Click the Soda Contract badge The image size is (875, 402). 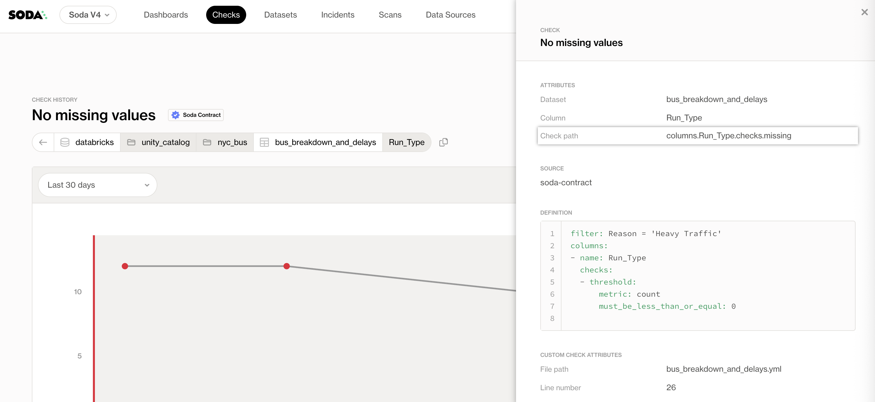point(196,115)
